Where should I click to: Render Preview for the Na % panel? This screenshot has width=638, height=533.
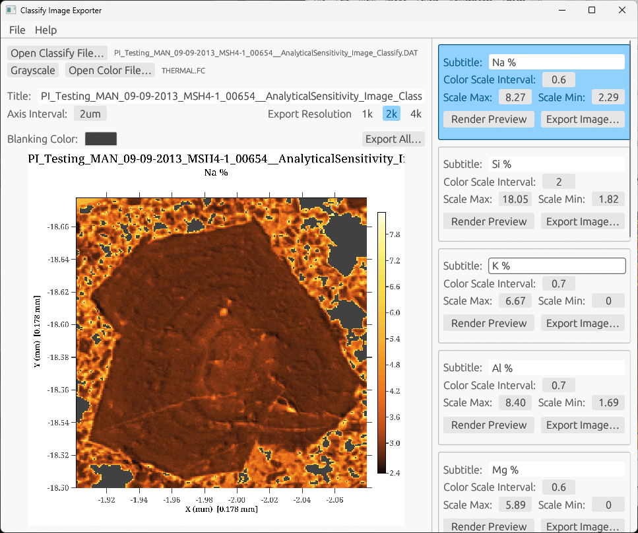tap(489, 119)
